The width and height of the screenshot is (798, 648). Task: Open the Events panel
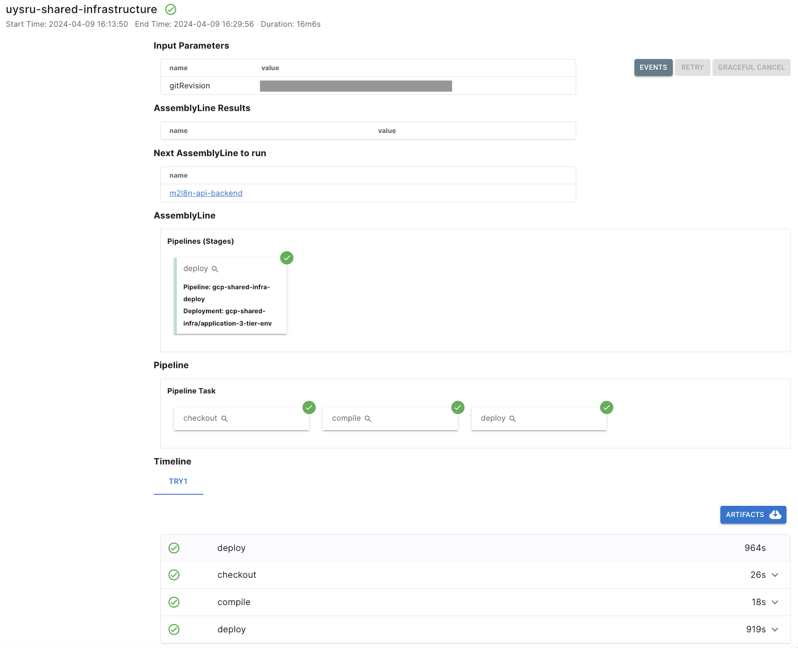(x=653, y=68)
